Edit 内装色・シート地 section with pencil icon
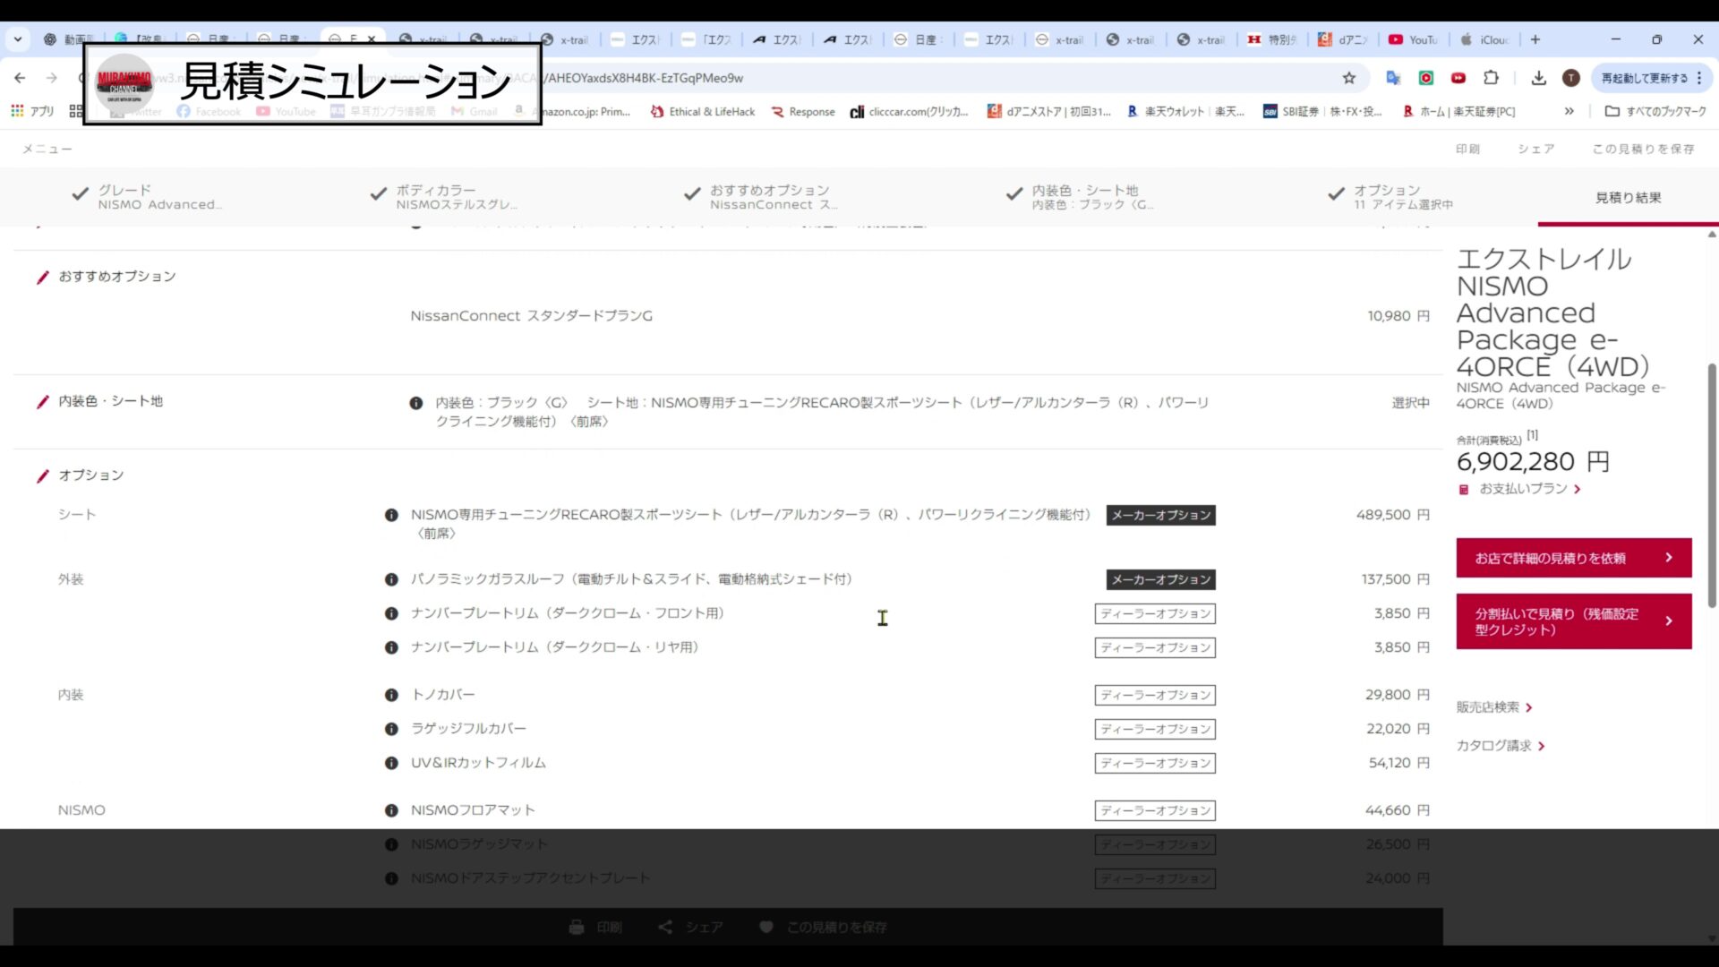The width and height of the screenshot is (1719, 967). 42,402
